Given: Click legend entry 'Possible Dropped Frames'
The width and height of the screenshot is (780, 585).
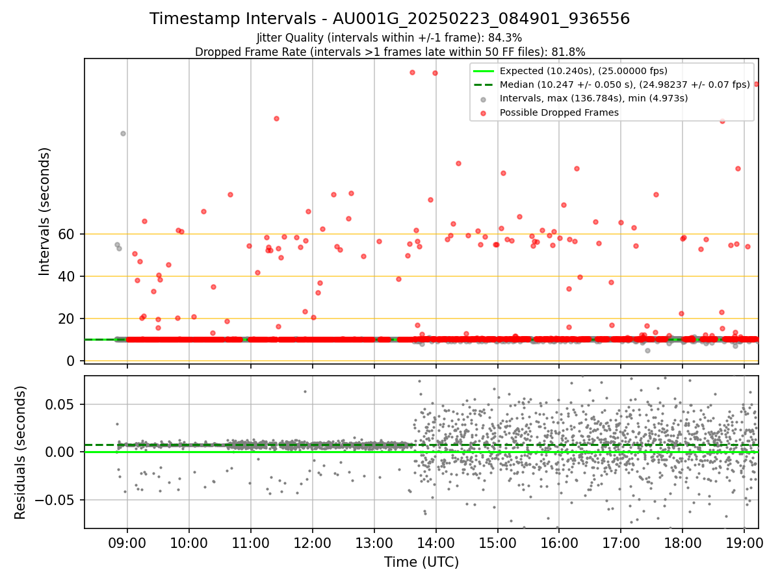Looking at the screenshot, I should (x=559, y=112).
